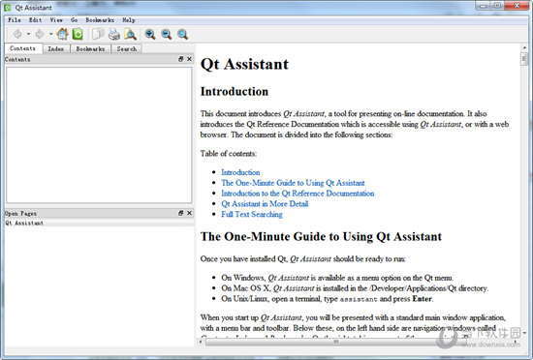Click the vertical scrollbar up arrow
This screenshot has height=360, width=533.
[x=524, y=48]
